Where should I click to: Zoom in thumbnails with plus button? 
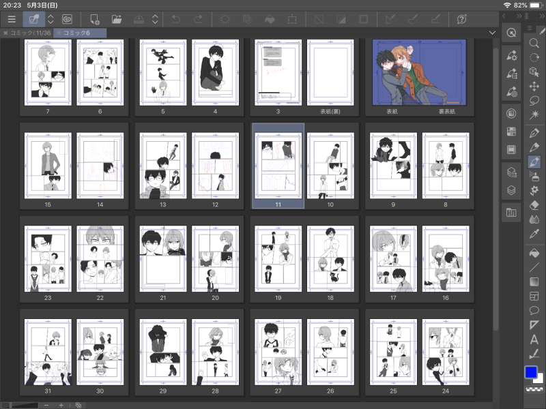click(61, 405)
